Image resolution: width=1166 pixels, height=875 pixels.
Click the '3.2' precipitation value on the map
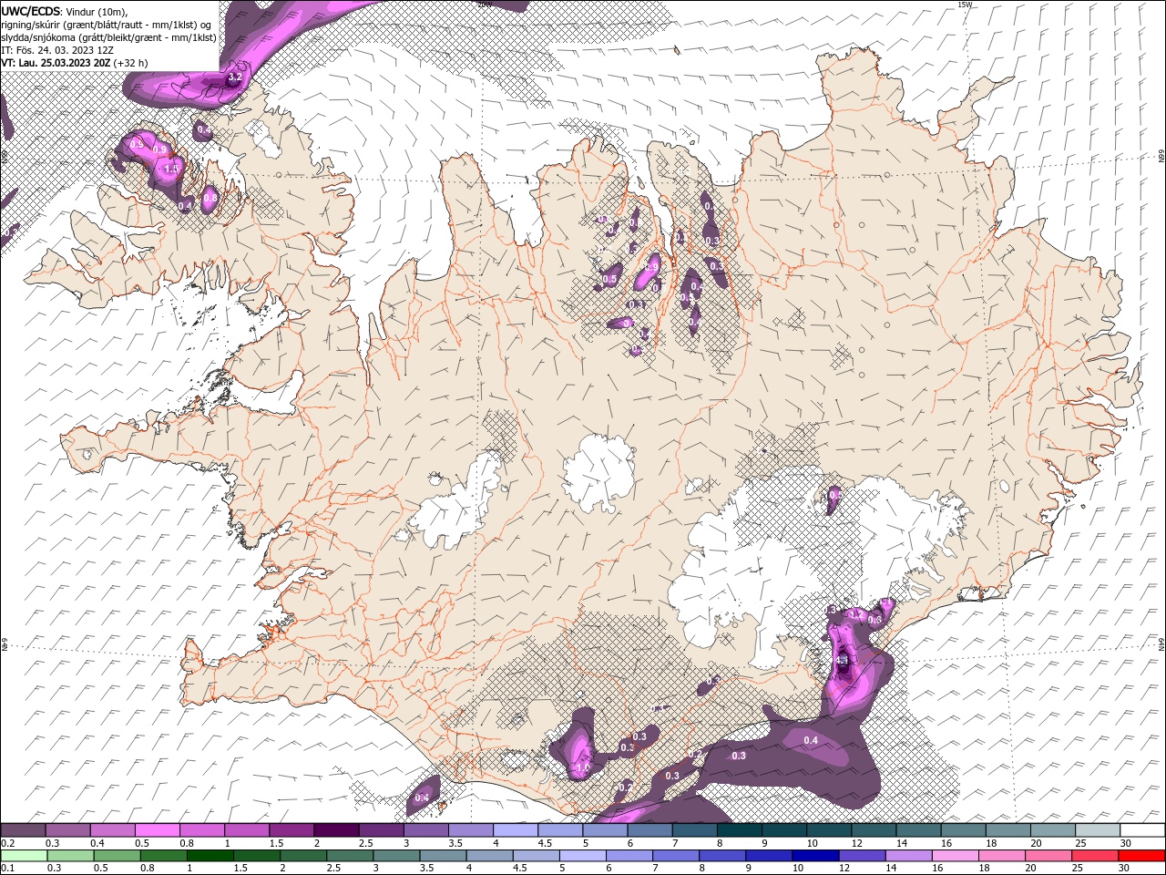[234, 78]
